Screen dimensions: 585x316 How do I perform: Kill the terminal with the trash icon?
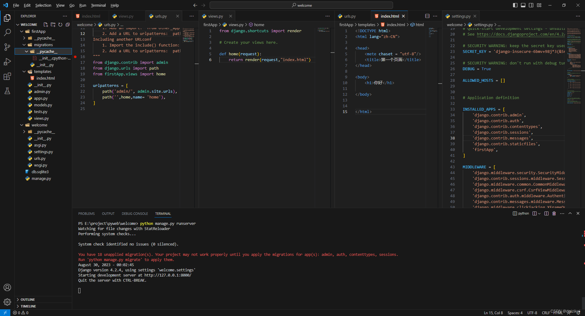coord(554,213)
